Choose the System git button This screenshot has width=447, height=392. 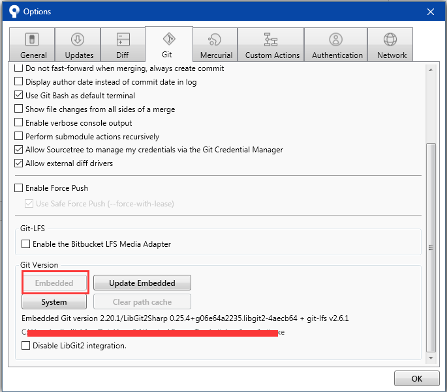tap(54, 301)
